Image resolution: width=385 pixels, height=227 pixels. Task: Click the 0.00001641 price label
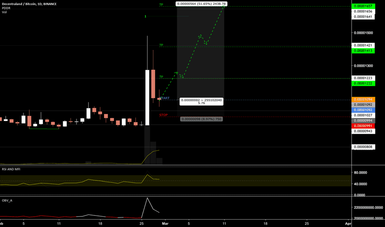coord(363,17)
